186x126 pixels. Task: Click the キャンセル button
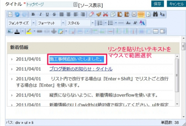click(x=176, y=4)
